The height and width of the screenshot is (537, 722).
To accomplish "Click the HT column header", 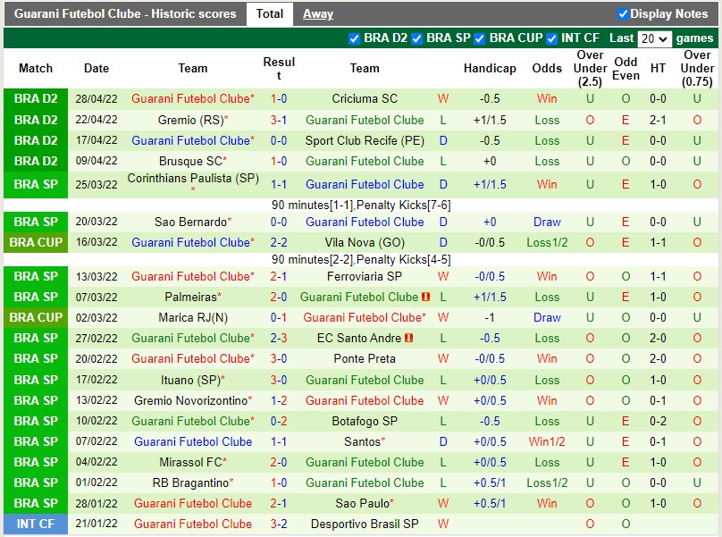I will click(x=658, y=68).
